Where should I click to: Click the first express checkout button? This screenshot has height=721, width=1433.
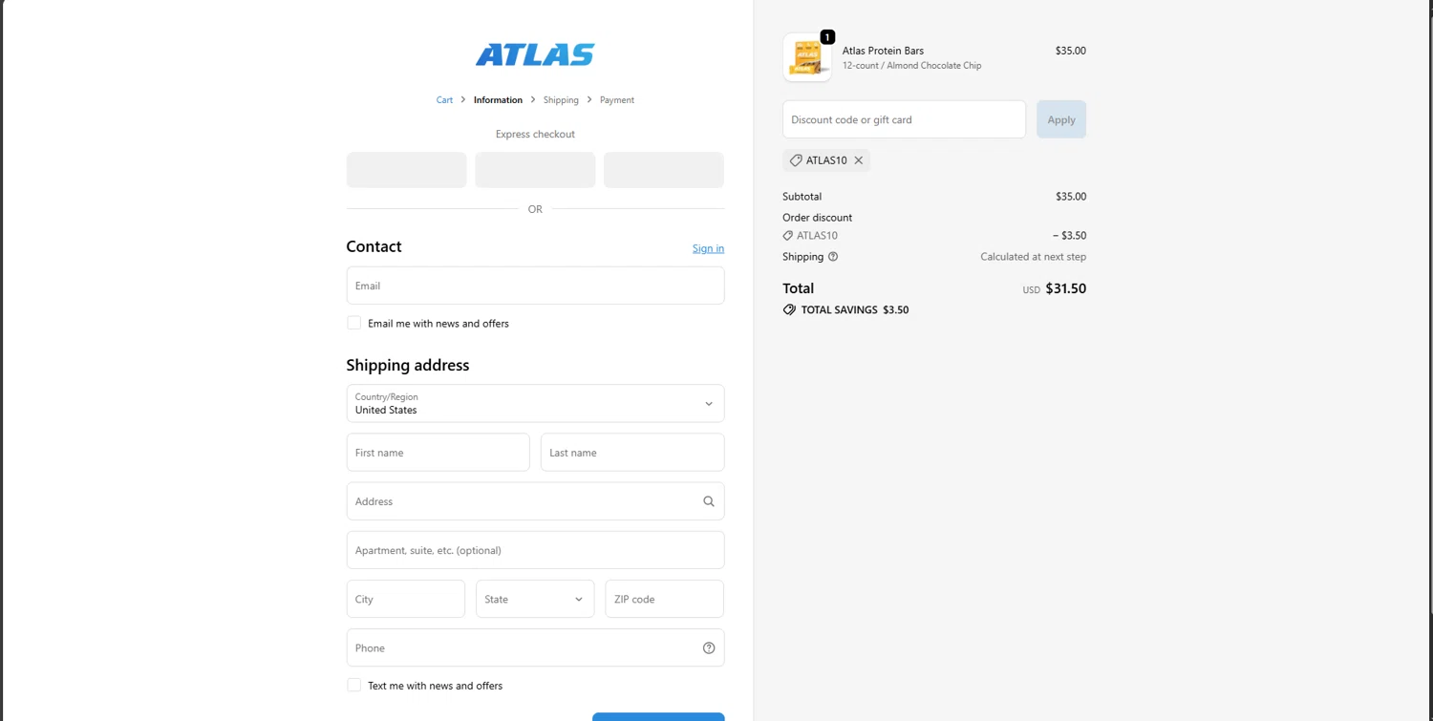pyautogui.click(x=407, y=170)
